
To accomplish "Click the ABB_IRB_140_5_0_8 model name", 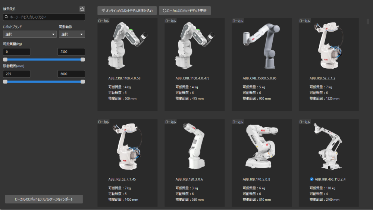I will tap(257, 179).
